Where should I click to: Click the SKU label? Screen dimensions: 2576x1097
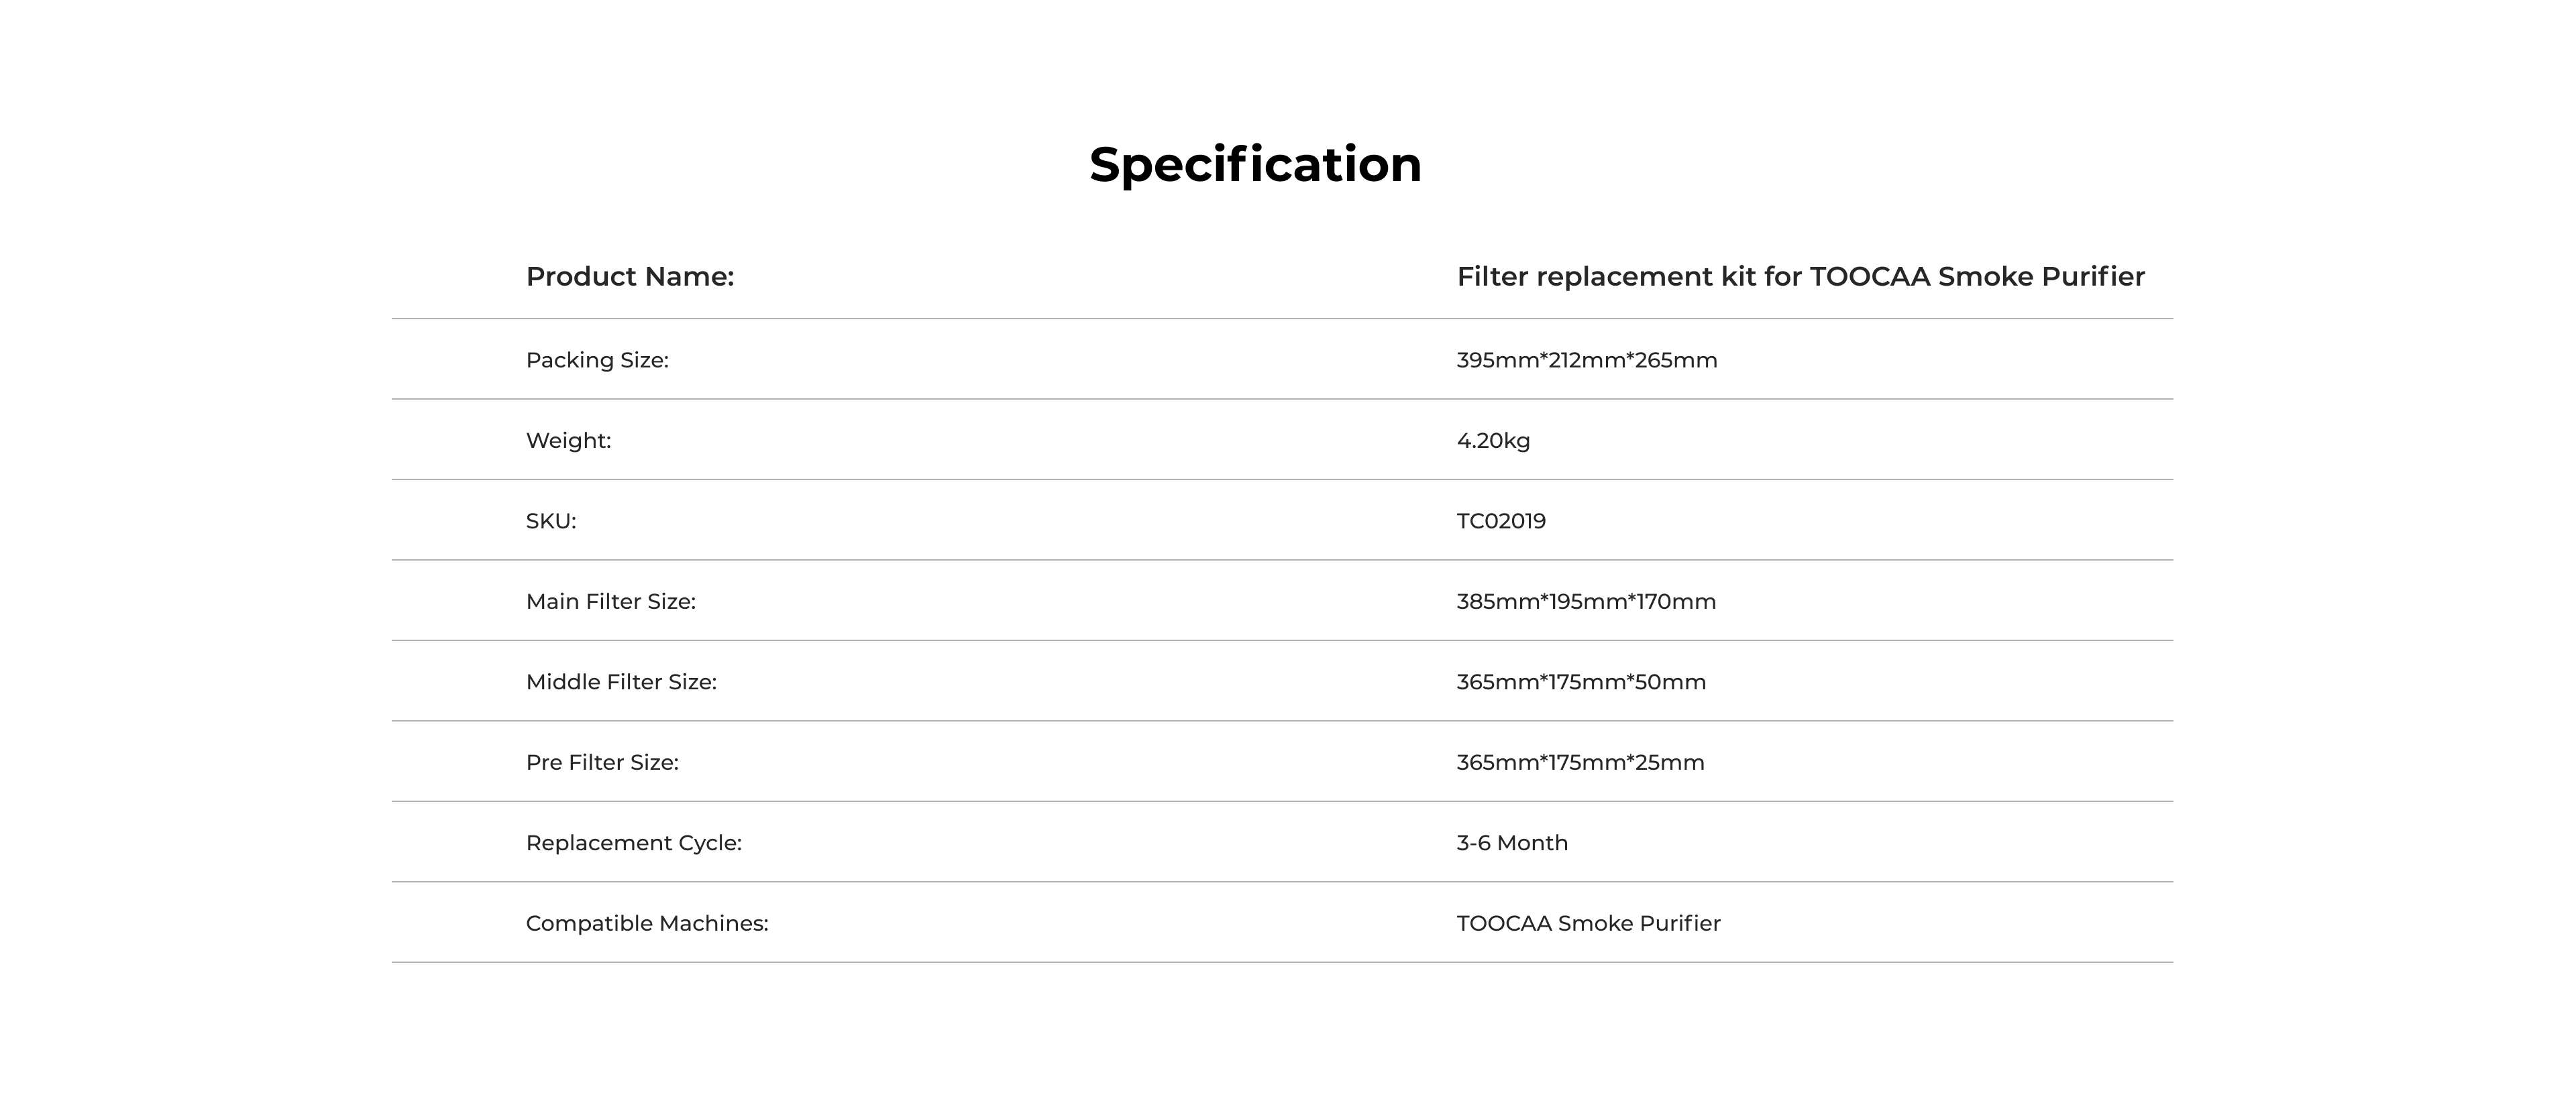coord(551,521)
